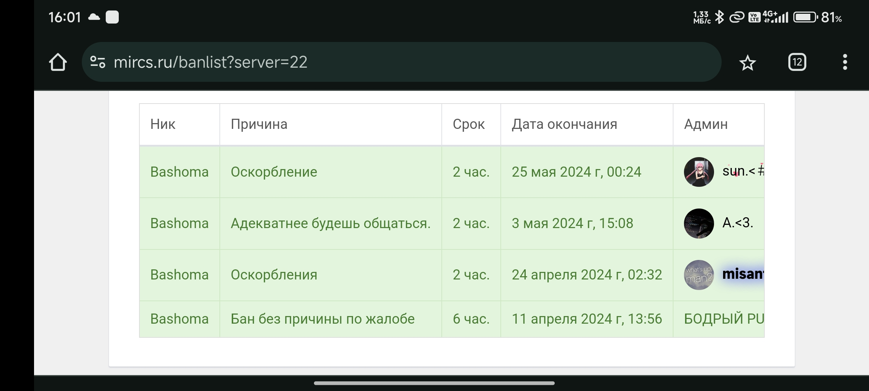Click the Срок column header

469,124
